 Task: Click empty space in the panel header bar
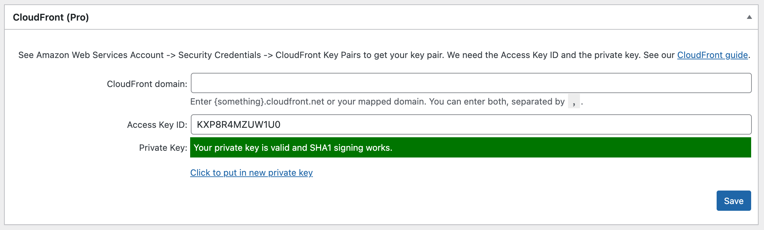tap(406, 17)
